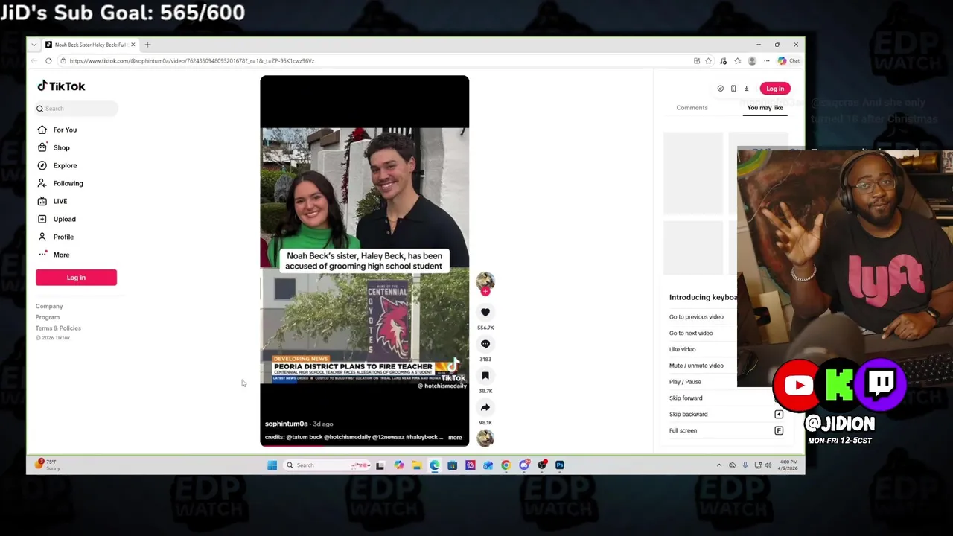Screen dimensions: 953x536
Task: Click the Skip backward arrow key icon
Action: point(779,414)
